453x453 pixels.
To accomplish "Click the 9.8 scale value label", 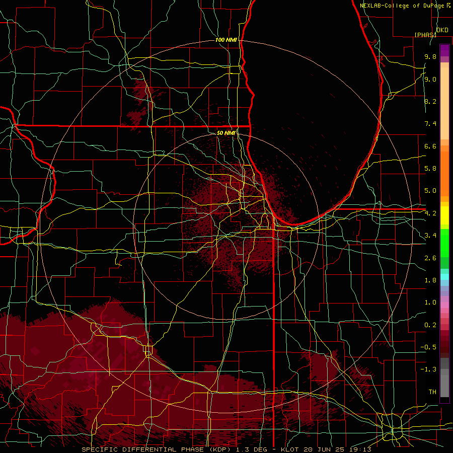I will point(430,56).
